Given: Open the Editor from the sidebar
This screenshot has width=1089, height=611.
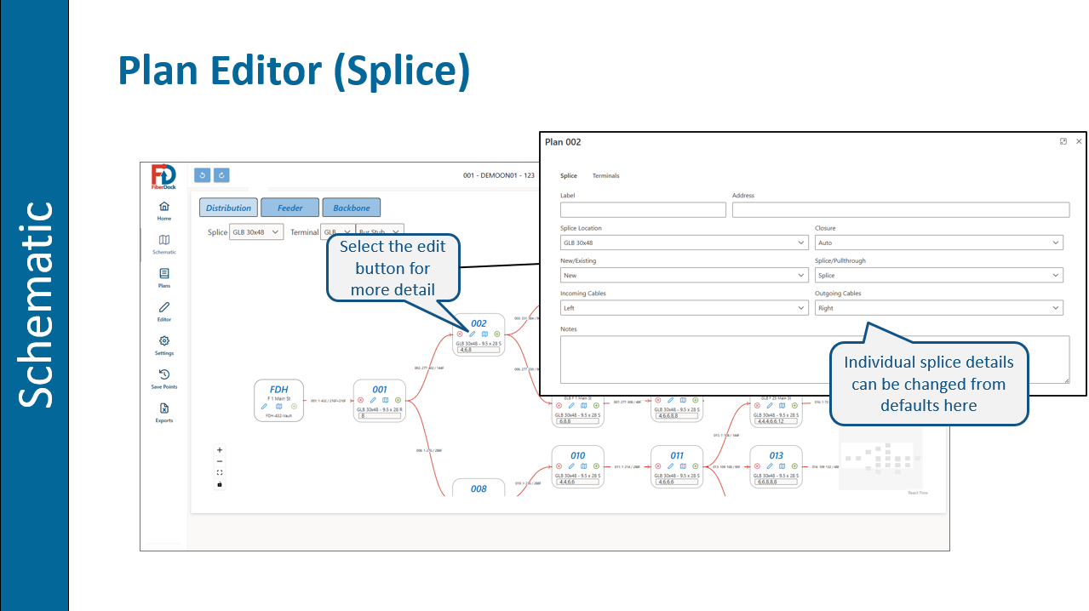Looking at the screenshot, I should click(163, 312).
